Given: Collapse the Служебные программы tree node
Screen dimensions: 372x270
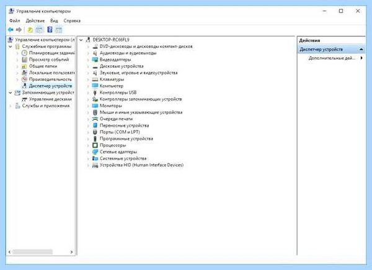Looking at the screenshot, I should 11,47.
